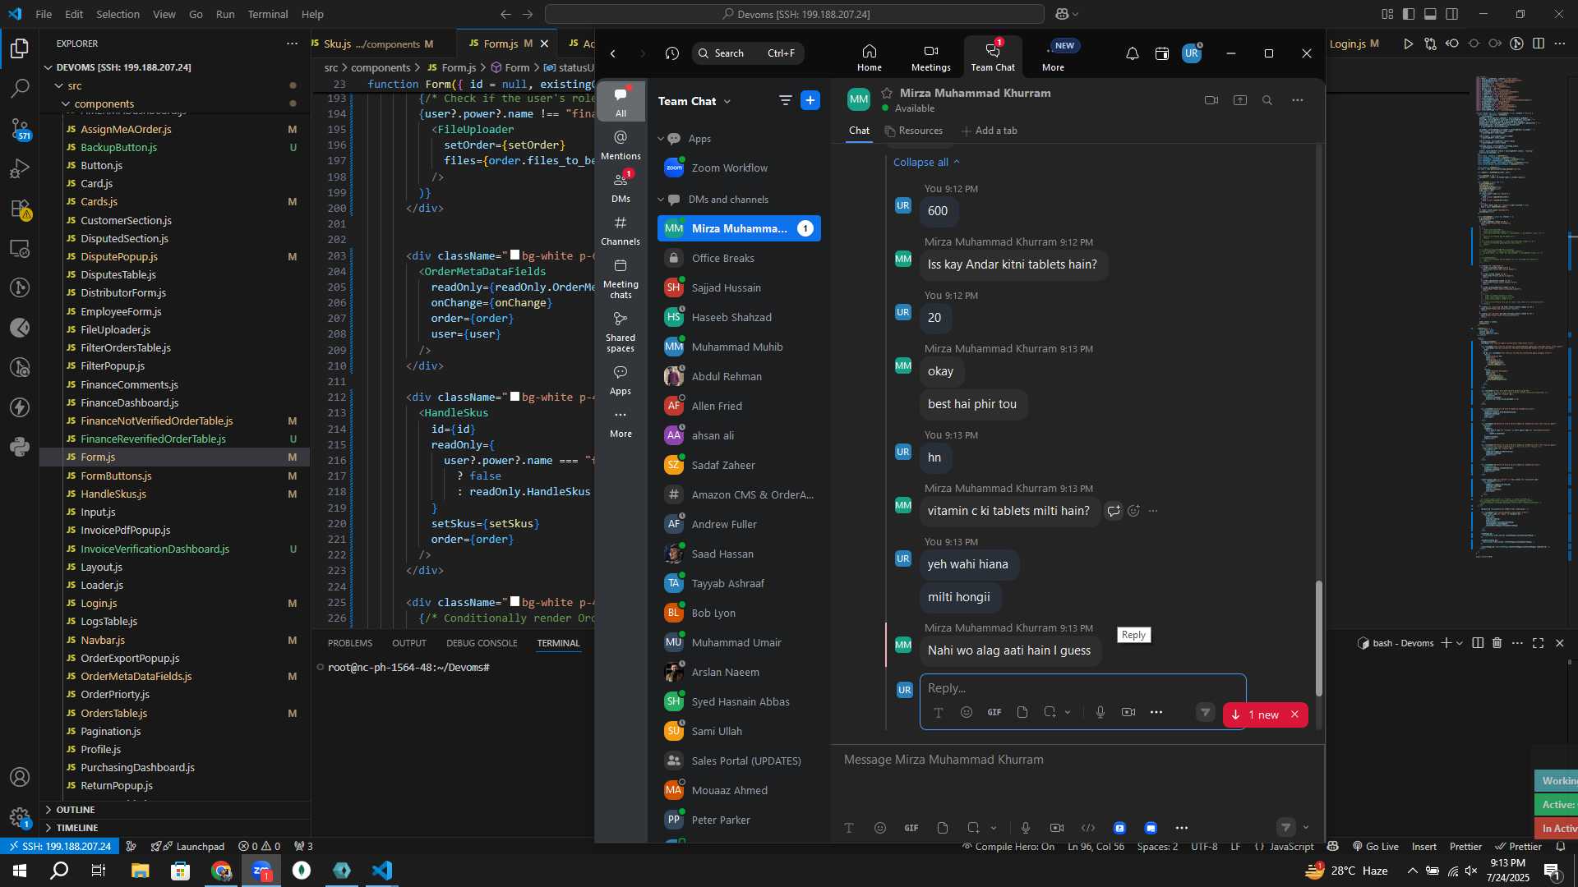Toggle VS Code panel layout button
This screenshot has width=1578, height=887.
[x=1430, y=14]
